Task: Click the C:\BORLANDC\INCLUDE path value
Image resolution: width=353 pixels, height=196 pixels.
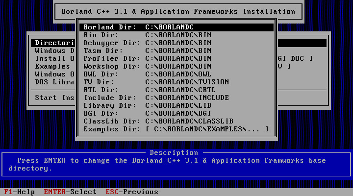Action: 187,98
